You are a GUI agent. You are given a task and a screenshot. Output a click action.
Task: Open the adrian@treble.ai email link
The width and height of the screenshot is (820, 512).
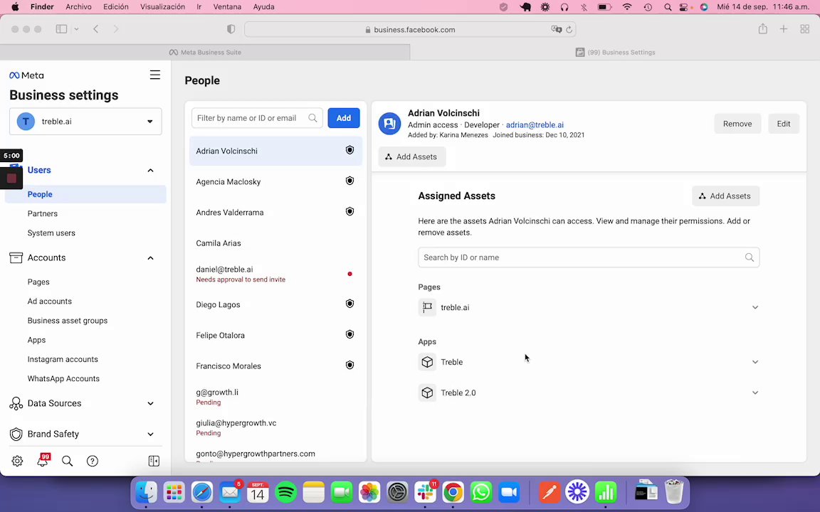click(x=535, y=125)
